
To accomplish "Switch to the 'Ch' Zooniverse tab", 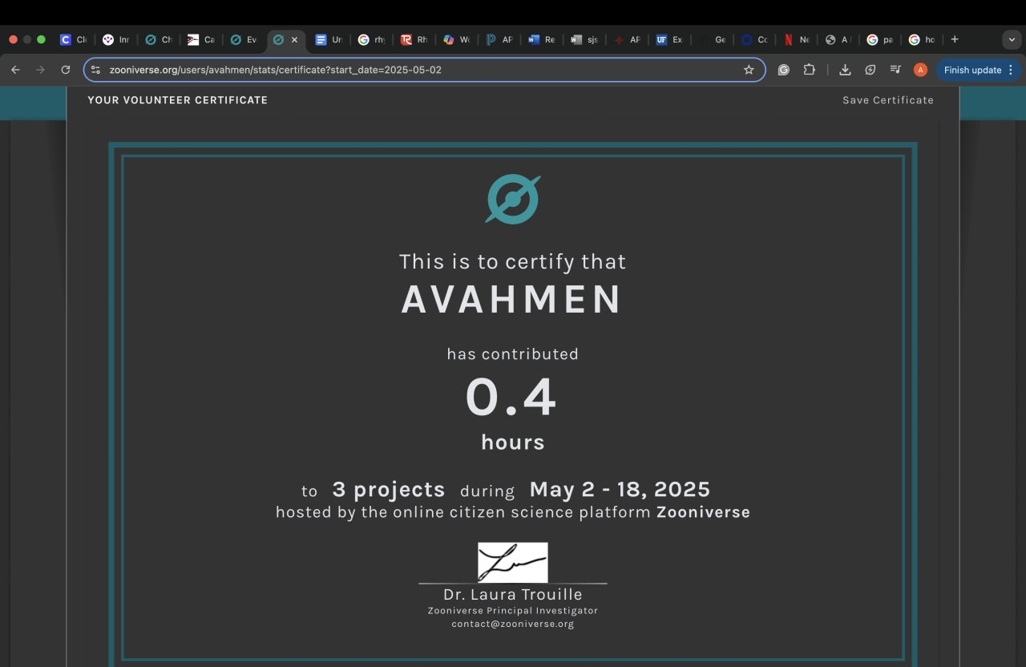I will 159,39.
